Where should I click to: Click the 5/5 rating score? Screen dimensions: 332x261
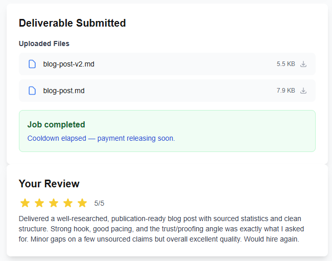tap(99, 203)
